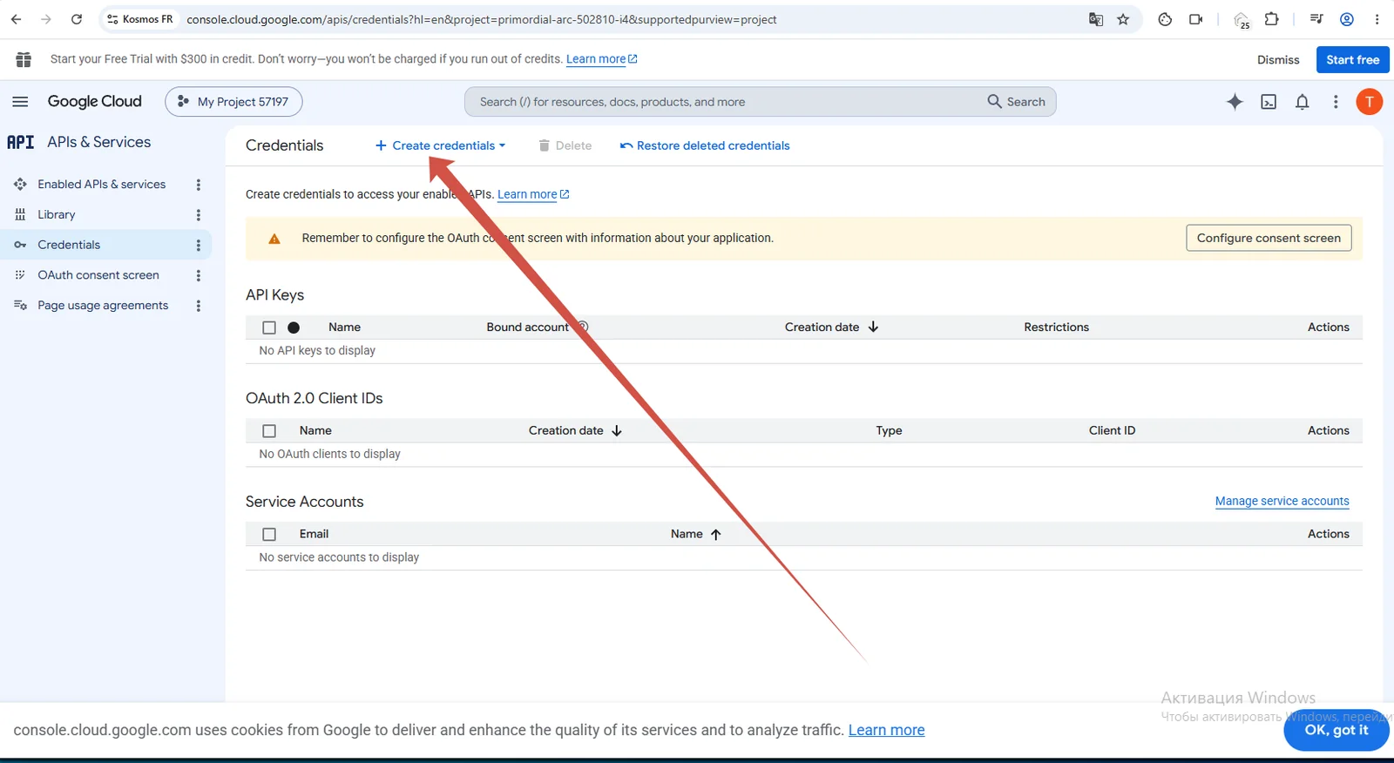This screenshot has width=1394, height=763.
Task: Click the Bound account help icon
Action: point(583,327)
